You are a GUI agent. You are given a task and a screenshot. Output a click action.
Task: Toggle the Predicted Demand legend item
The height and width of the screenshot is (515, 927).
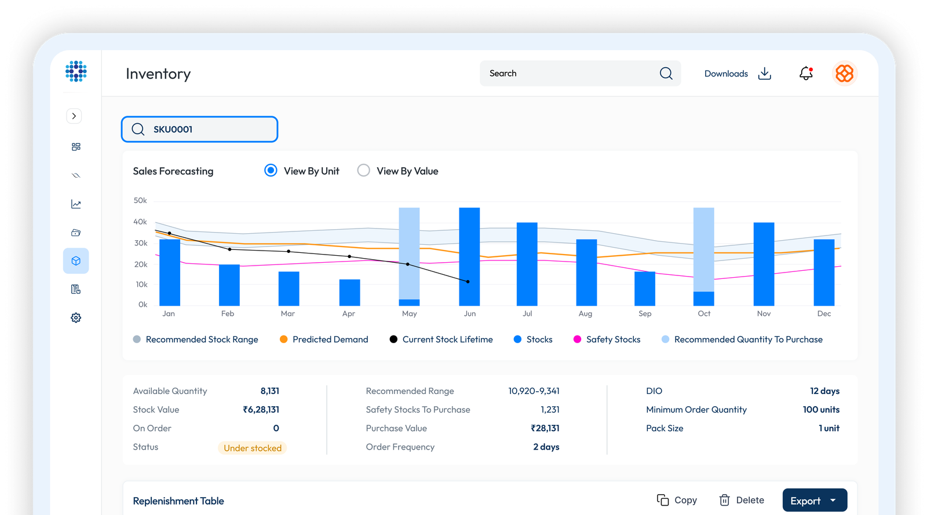point(324,340)
